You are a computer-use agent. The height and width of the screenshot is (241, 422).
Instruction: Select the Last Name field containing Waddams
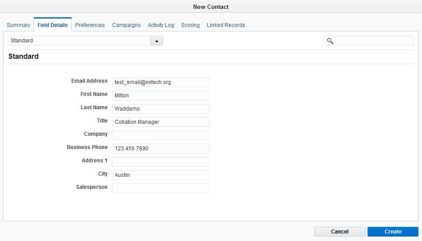tap(161, 108)
